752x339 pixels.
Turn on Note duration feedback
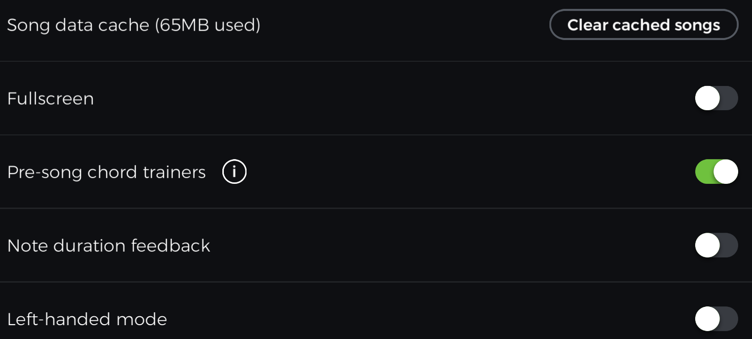tap(716, 246)
